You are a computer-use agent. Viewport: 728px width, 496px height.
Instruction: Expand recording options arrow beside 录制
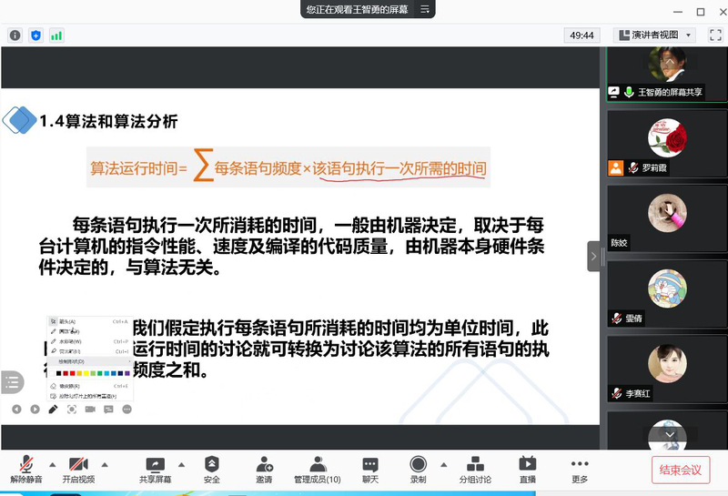(x=444, y=464)
